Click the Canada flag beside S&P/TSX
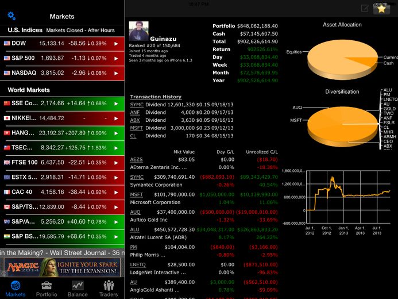 click(7, 207)
